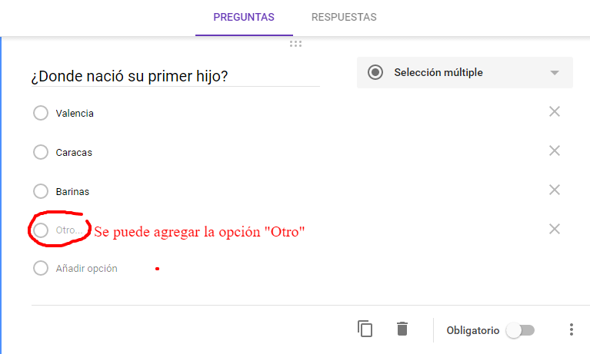
Task: Delete the question using the trash icon
Action: pyautogui.click(x=402, y=329)
